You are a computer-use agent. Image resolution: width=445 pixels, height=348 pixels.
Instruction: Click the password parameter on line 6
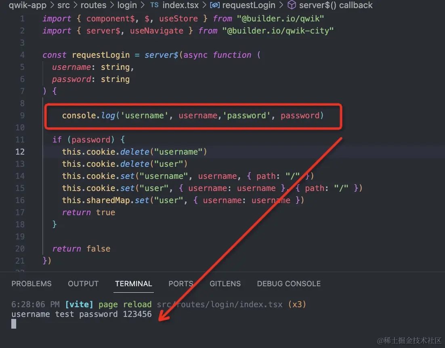pos(71,79)
